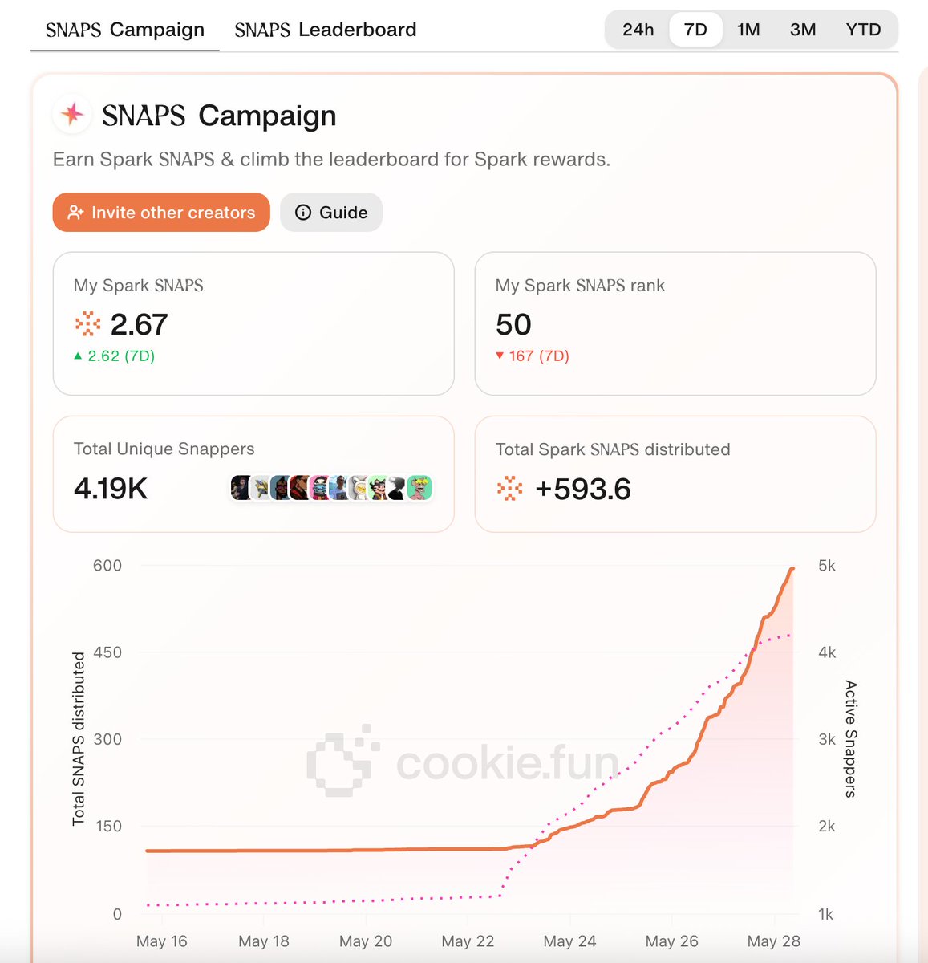Click the SNAPS icon next to +593.6
This screenshot has height=963, width=928.
pos(509,488)
